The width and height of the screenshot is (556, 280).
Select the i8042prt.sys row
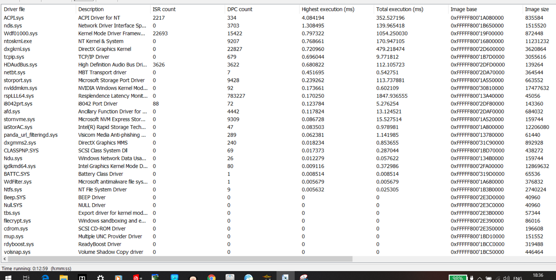279,103
